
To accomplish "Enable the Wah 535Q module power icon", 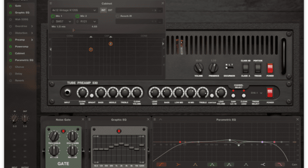I will point(10,20).
